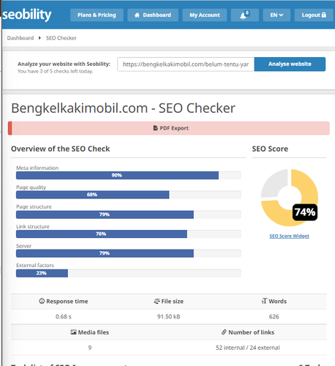Expand the EN language dropdown
The image size is (335, 366).
click(x=276, y=15)
